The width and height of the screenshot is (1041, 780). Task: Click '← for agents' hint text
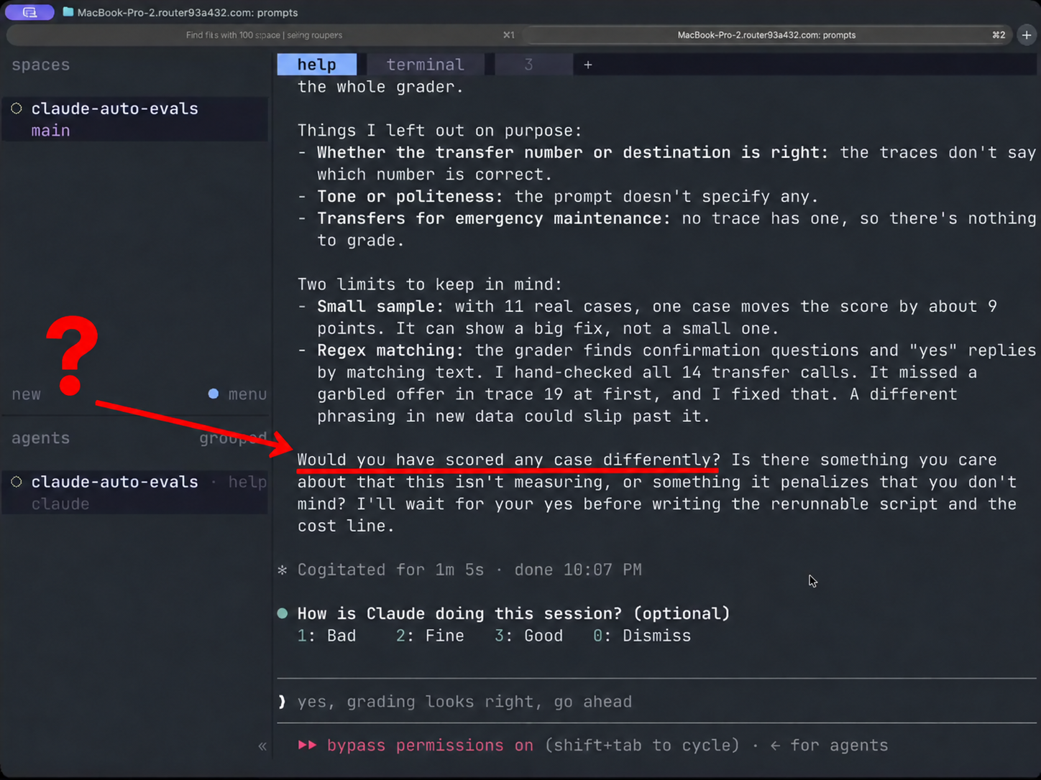pos(829,746)
